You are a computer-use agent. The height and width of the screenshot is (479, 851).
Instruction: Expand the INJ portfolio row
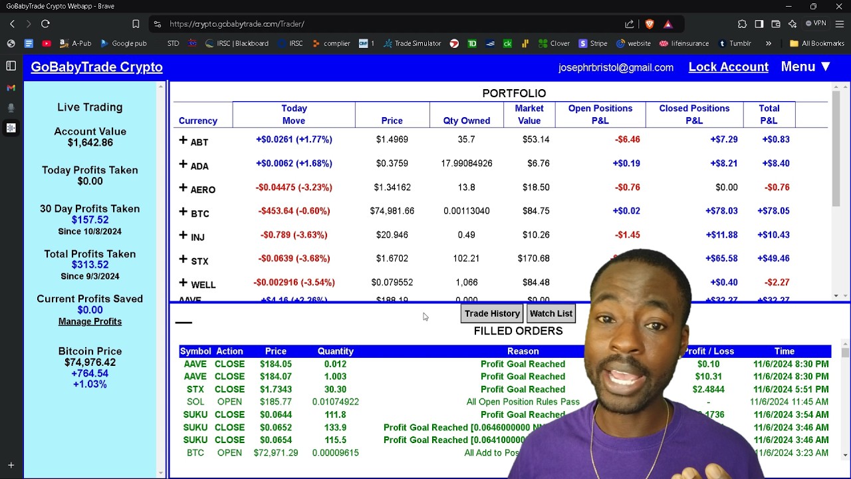(x=183, y=236)
